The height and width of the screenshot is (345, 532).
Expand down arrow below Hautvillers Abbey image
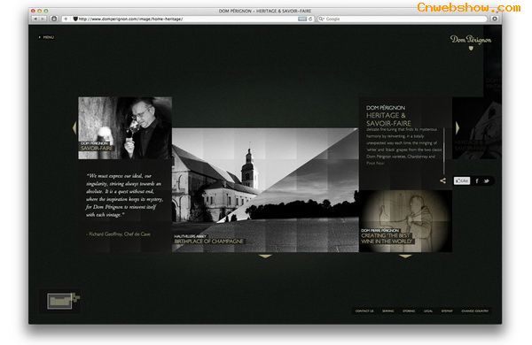click(265, 257)
